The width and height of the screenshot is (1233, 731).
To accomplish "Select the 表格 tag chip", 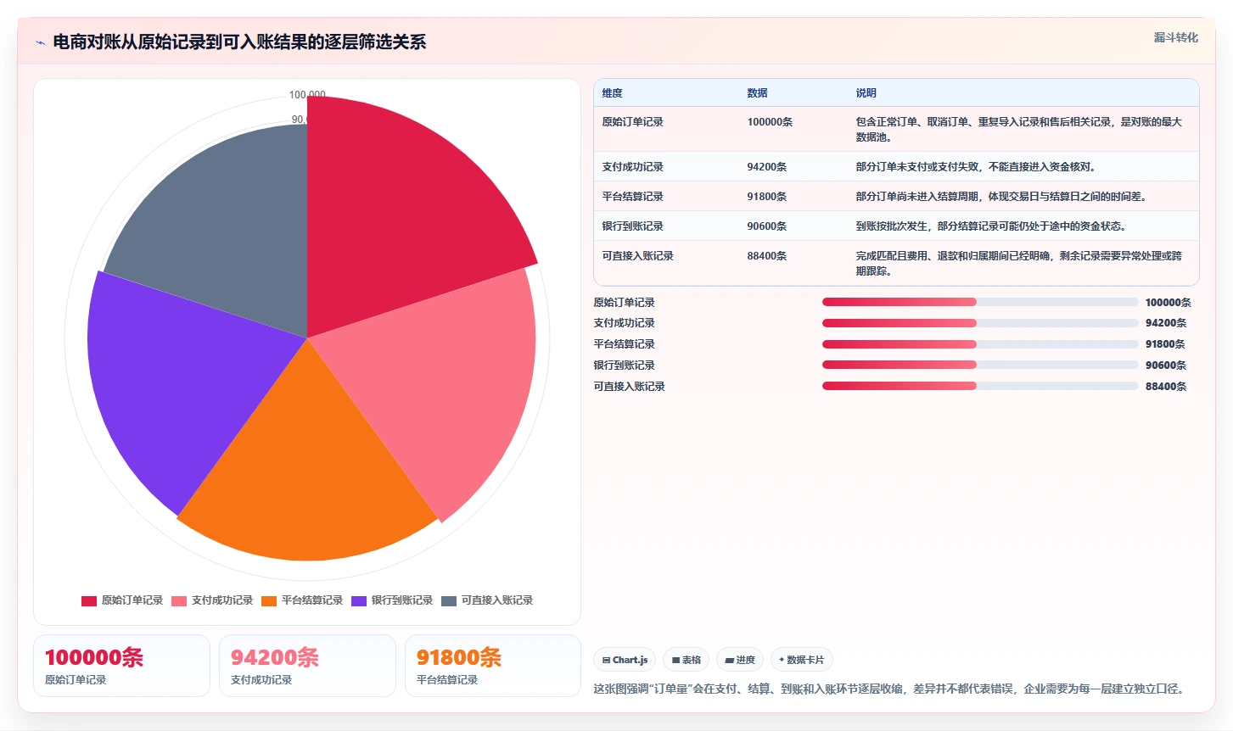I will 687,660.
